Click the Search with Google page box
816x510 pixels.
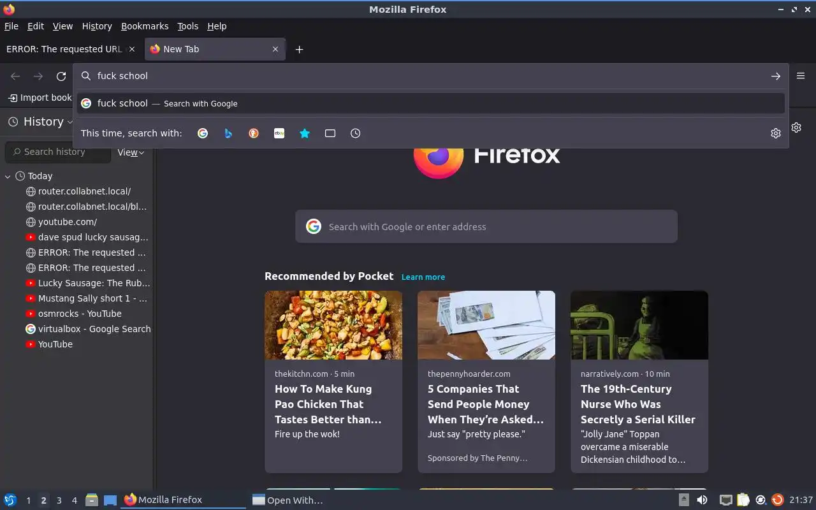click(486, 226)
